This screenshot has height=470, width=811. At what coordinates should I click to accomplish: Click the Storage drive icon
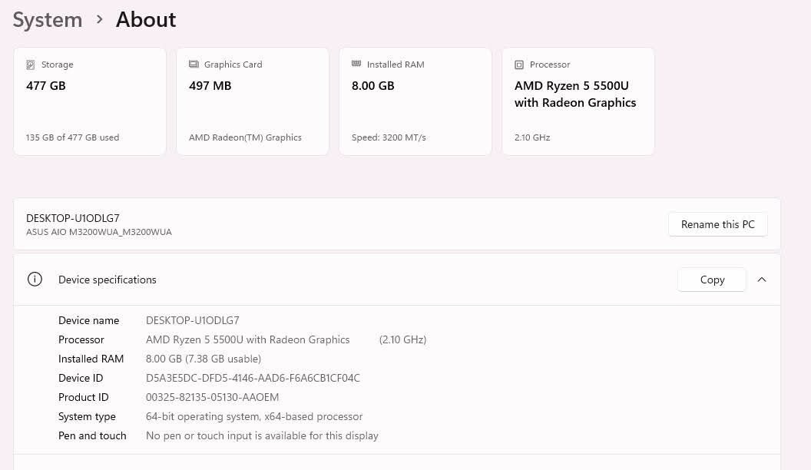tap(31, 65)
